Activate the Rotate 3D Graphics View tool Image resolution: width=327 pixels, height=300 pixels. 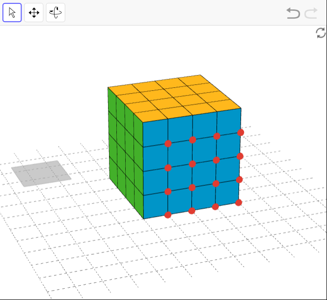(55, 13)
